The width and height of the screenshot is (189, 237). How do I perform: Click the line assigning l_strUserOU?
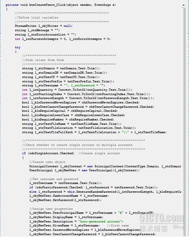61,77
